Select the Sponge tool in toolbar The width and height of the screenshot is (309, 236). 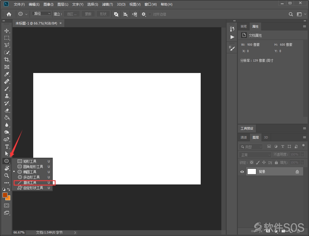click(7, 132)
